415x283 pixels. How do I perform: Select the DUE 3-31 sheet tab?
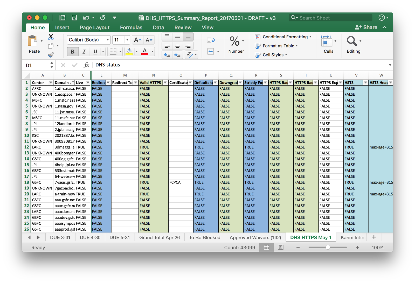(60, 237)
